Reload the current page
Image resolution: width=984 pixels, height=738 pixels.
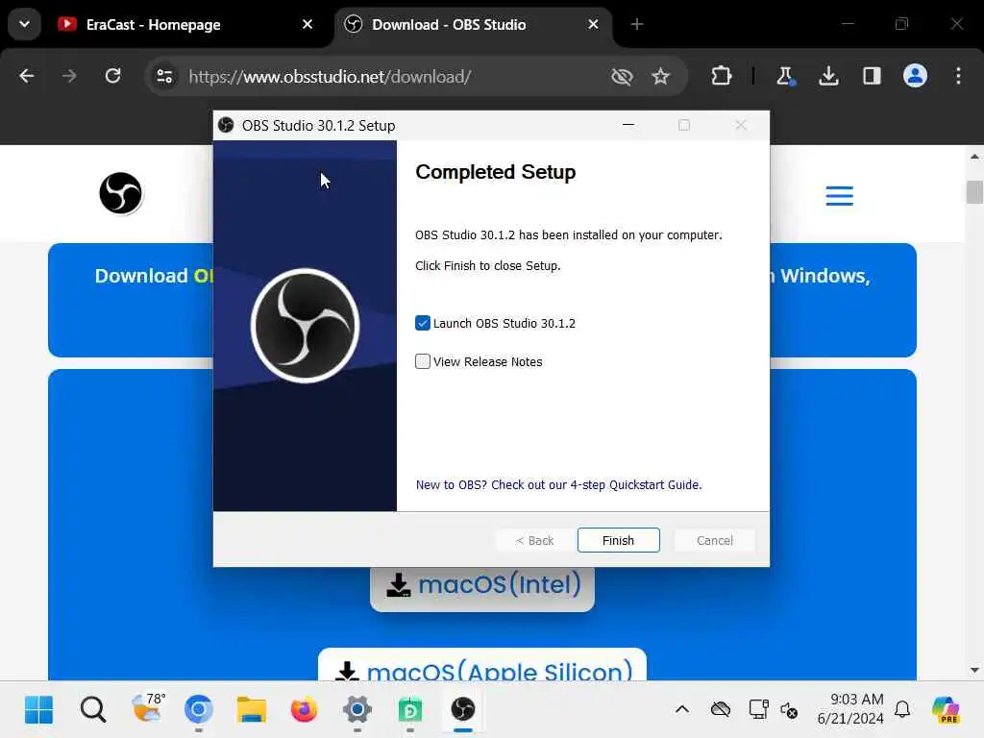click(113, 76)
